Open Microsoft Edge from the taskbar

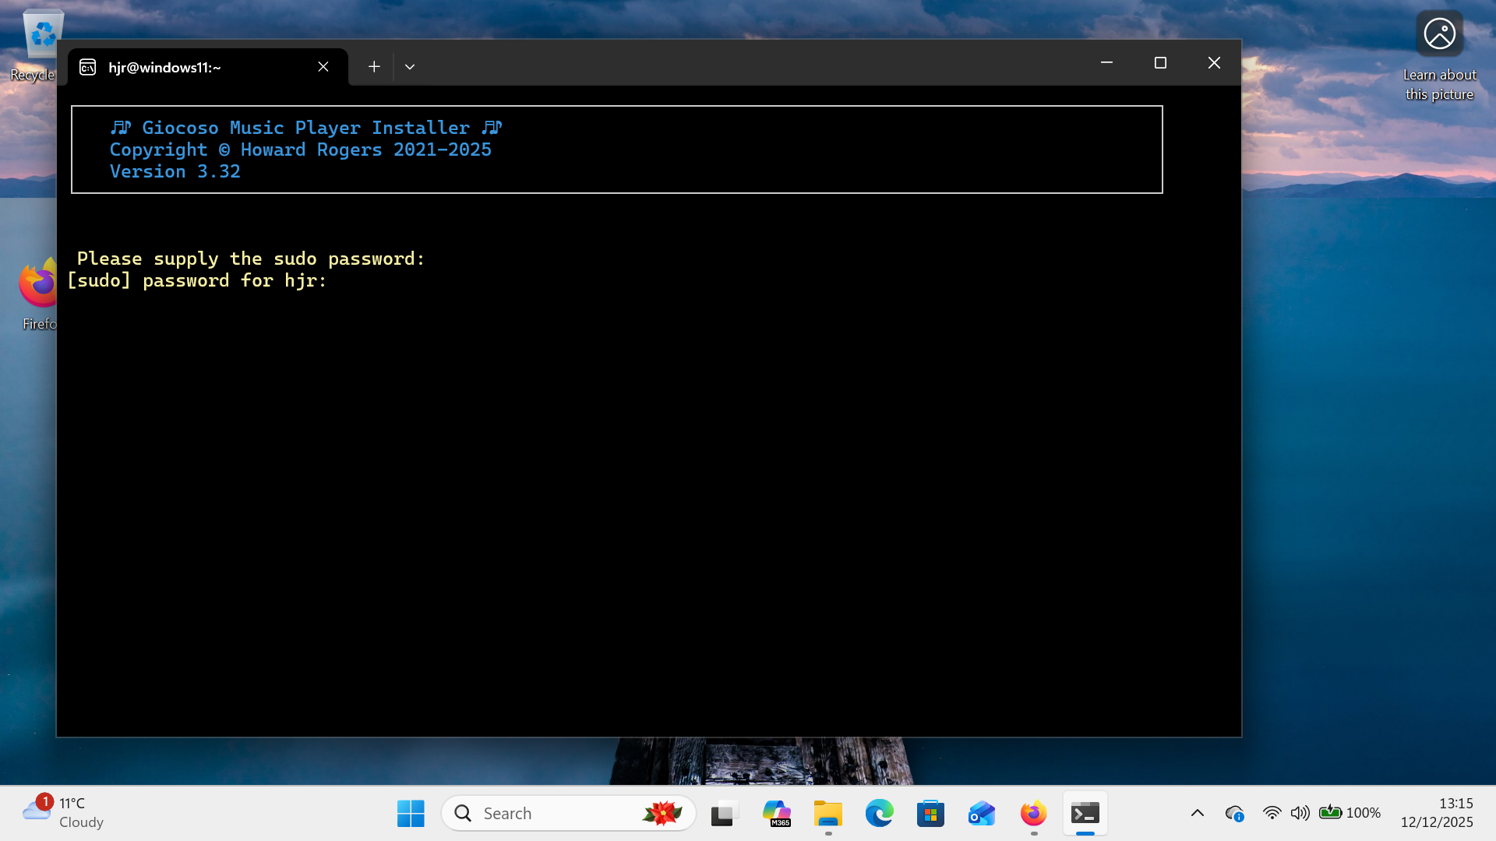(x=879, y=812)
